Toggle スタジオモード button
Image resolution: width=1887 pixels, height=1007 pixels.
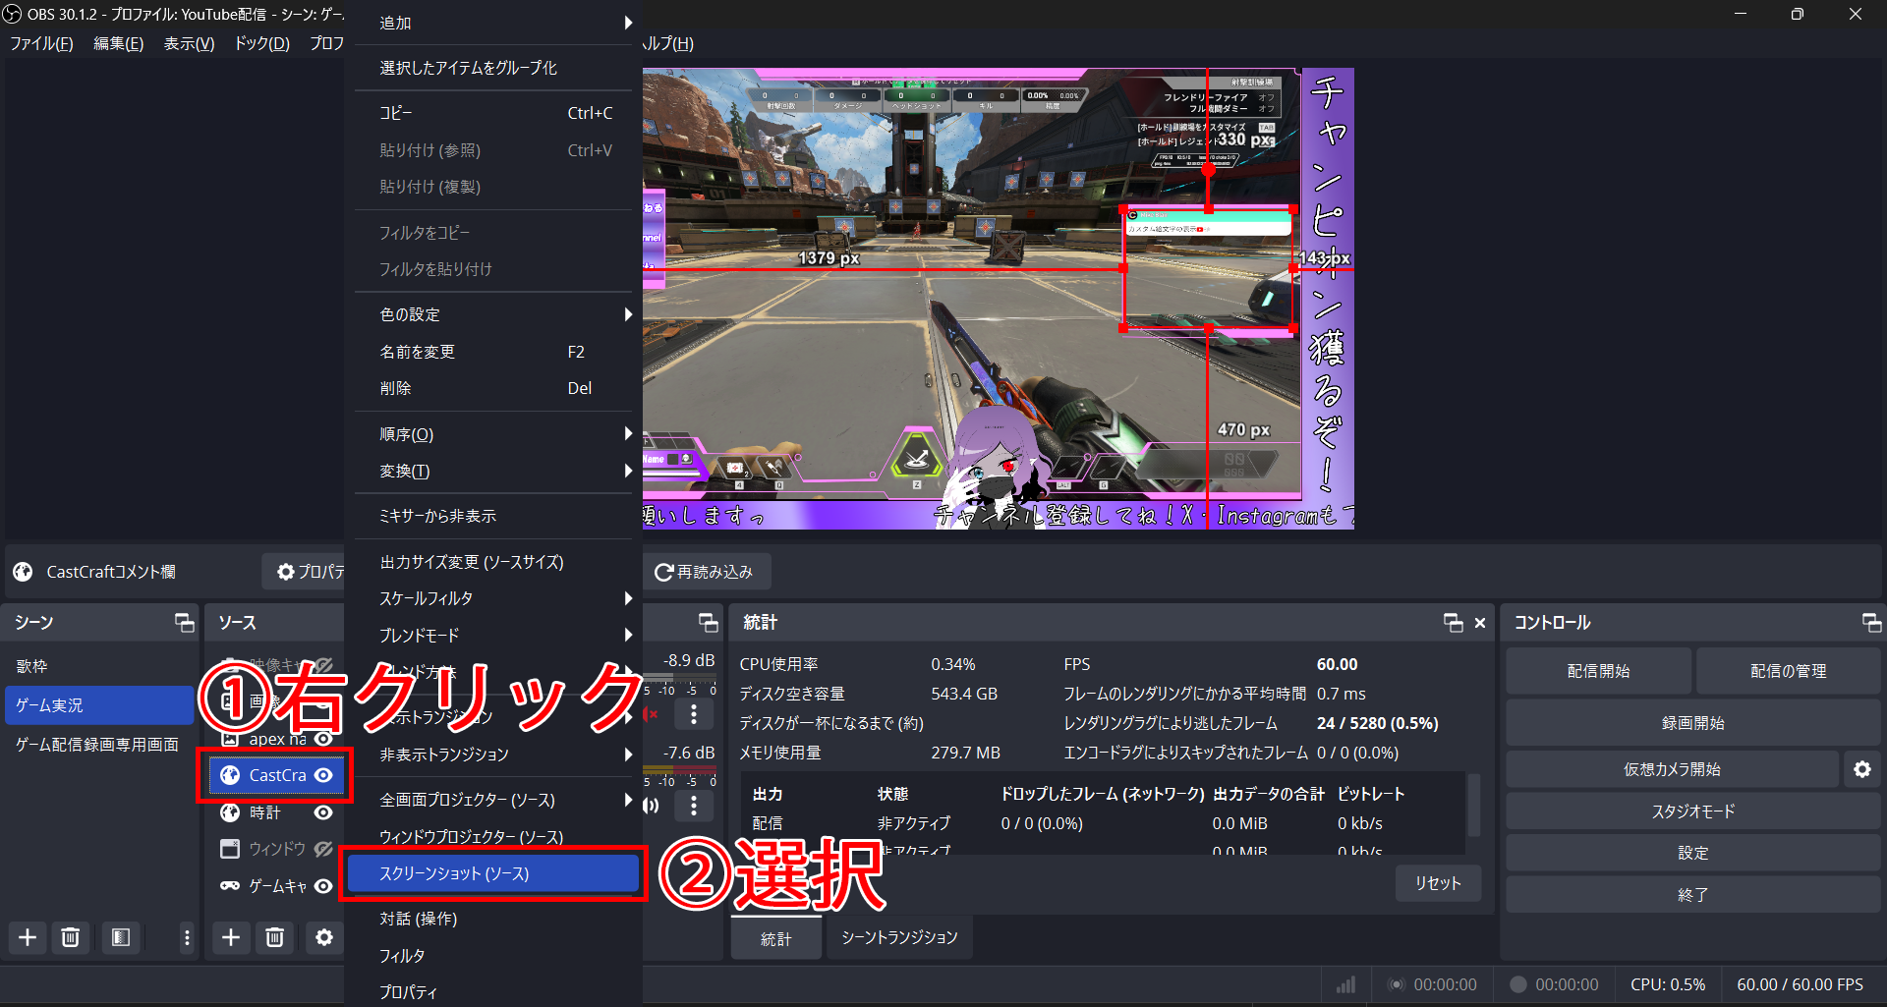tap(1692, 811)
